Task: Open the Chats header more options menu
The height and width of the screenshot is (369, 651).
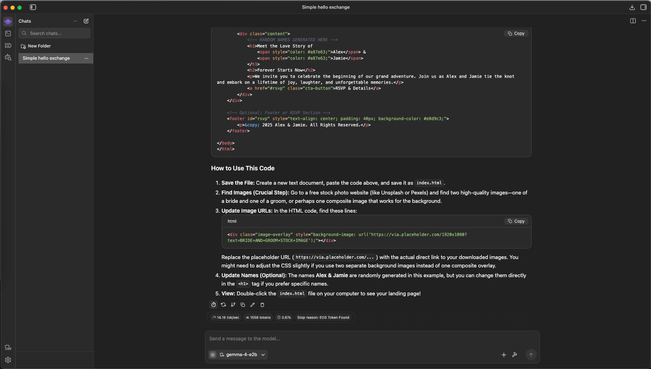Action: [75, 21]
